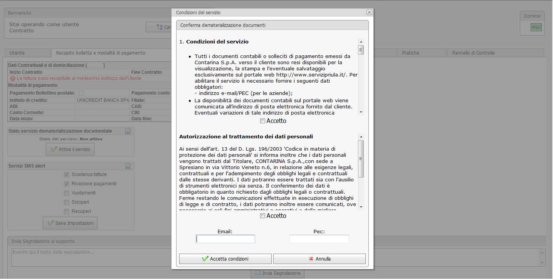Click the Pec input field
Viewport: 553px width, 279px height.
[x=319, y=239]
